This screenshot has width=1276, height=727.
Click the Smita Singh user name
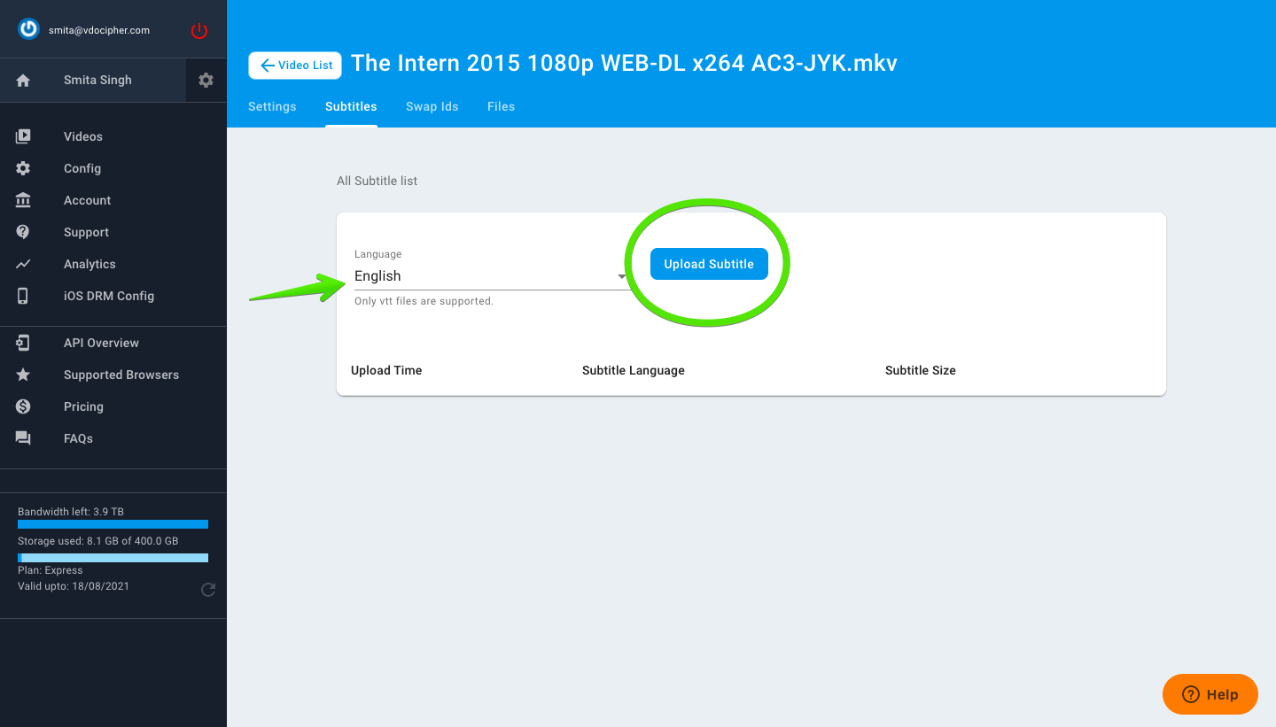[x=97, y=80]
